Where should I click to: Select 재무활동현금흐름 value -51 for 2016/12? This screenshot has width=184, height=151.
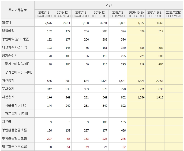coord(68,147)
